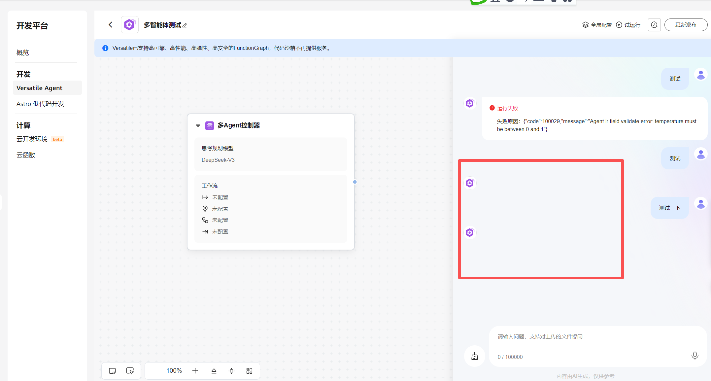Collapse the 多Agent控制器 node
This screenshot has width=711, height=381.
[198, 125]
